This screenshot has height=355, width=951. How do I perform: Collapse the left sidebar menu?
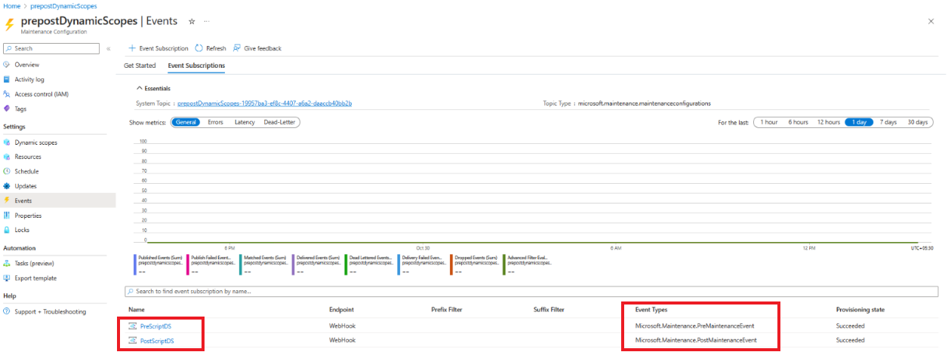pos(109,49)
